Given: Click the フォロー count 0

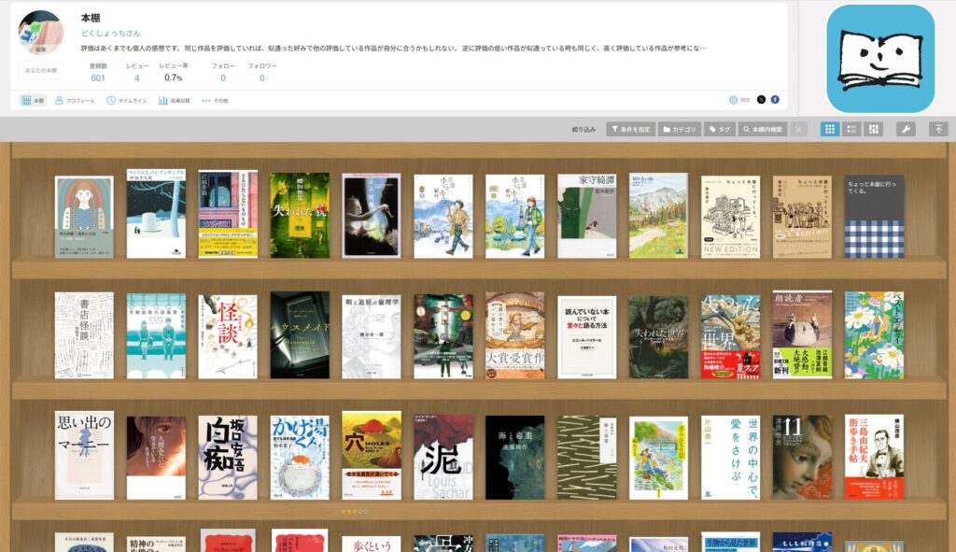Looking at the screenshot, I should [223, 78].
